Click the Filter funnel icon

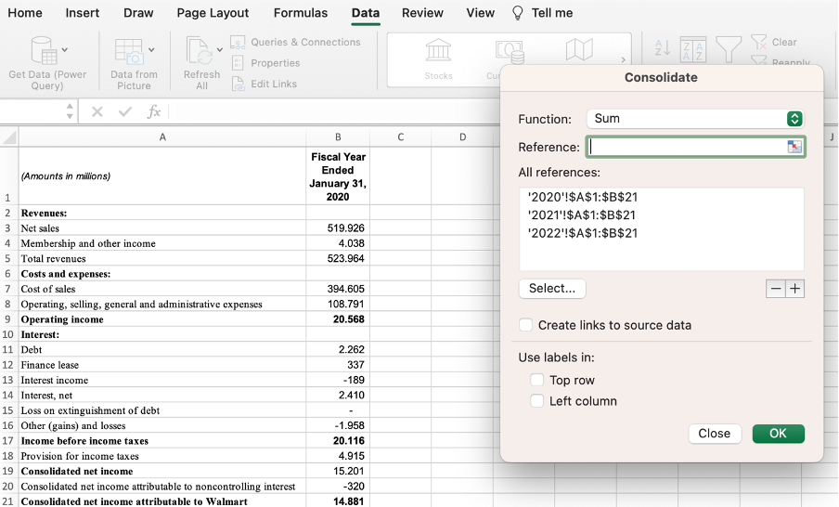[x=729, y=48]
